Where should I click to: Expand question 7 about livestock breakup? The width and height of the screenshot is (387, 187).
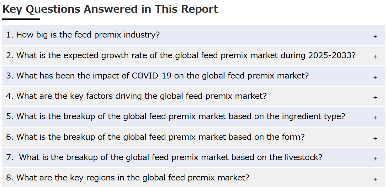tap(193, 157)
